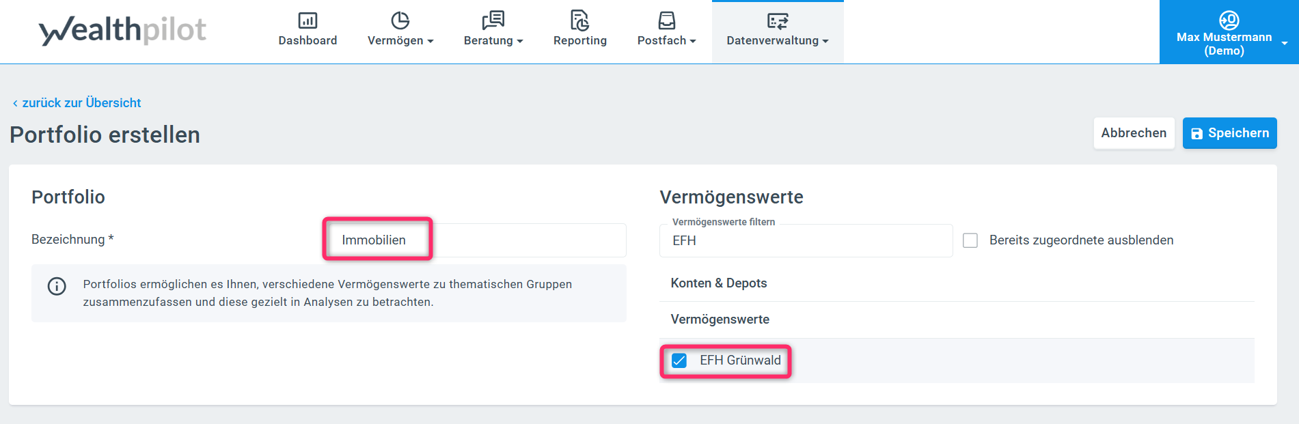Image resolution: width=1299 pixels, height=424 pixels.
Task: Click the Bezeichnung input field
Action: coord(476,240)
